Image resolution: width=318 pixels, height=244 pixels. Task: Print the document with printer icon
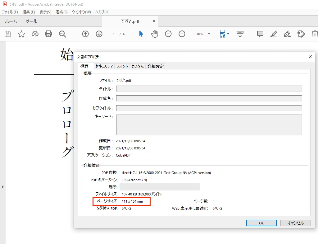(x=48, y=34)
